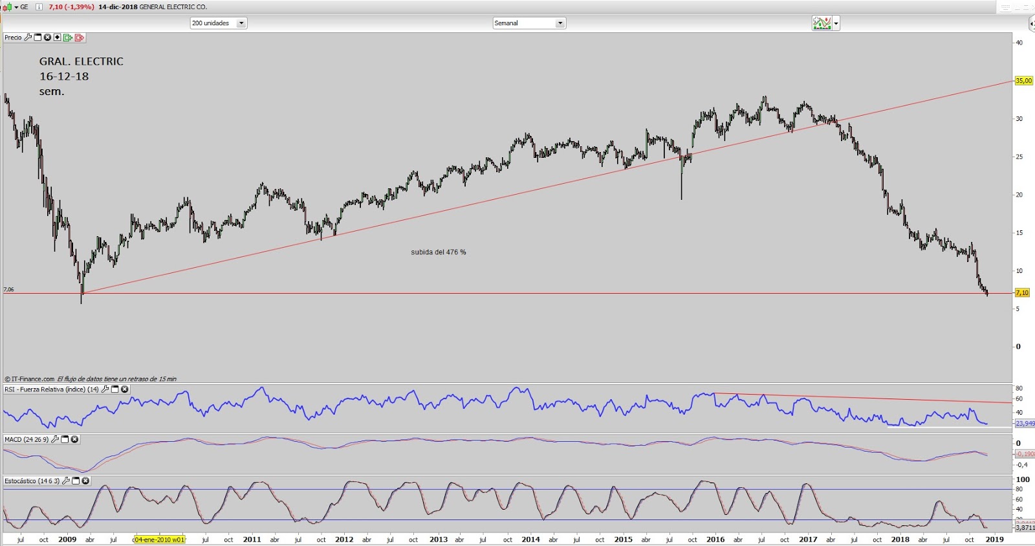
Task: Click the 2016 label on time axis
Action: point(715,540)
